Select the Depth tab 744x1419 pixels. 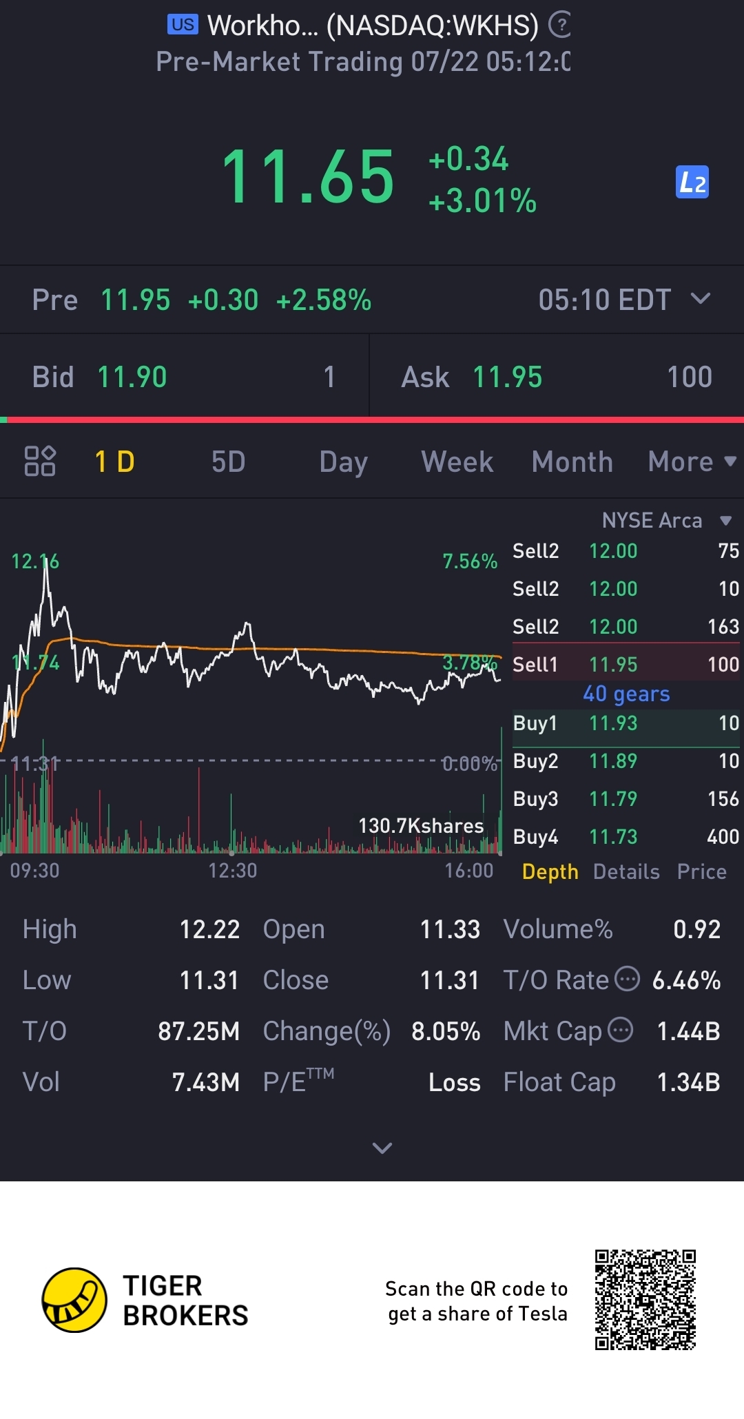[x=550, y=872]
